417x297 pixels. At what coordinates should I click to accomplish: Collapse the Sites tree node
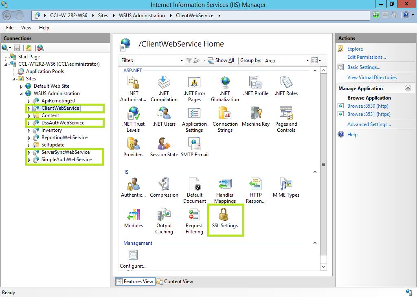pos(13,79)
